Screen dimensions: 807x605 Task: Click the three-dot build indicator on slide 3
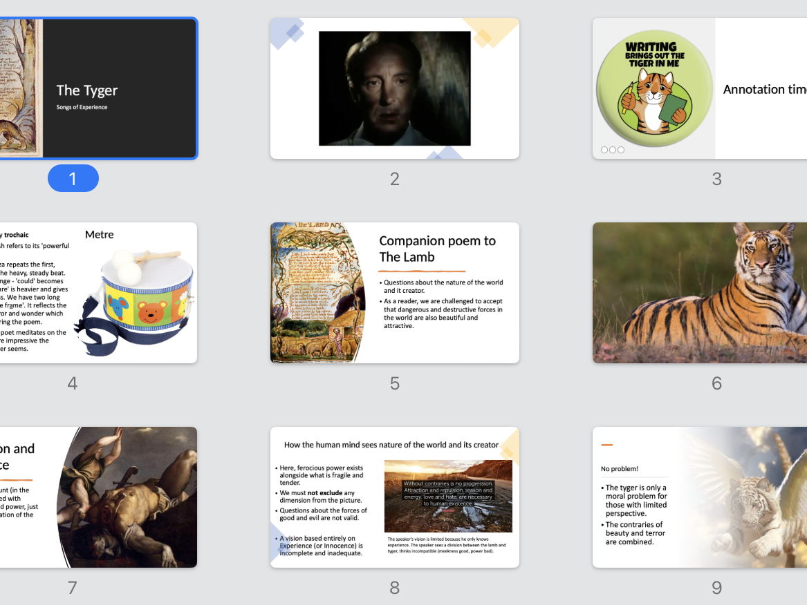pyautogui.click(x=613, y=150)
